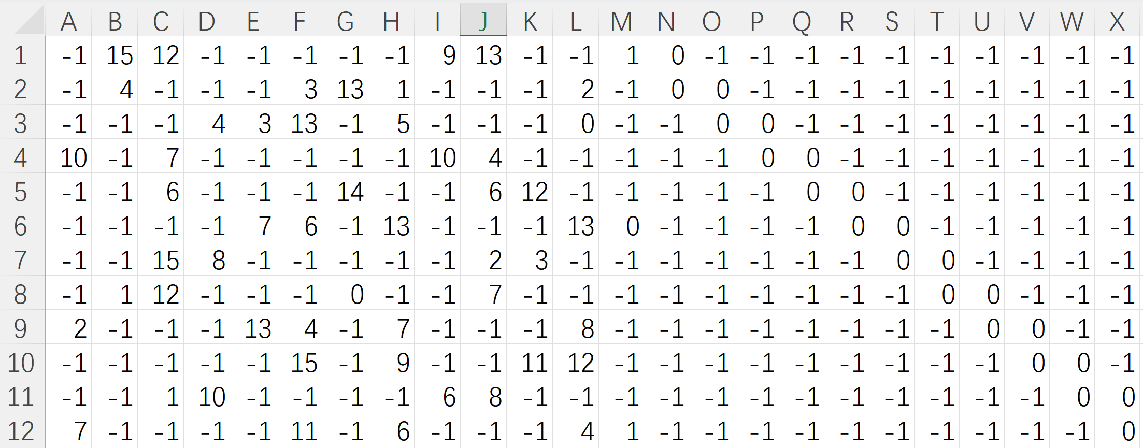Click the column X header

(x=1117, y=21)
